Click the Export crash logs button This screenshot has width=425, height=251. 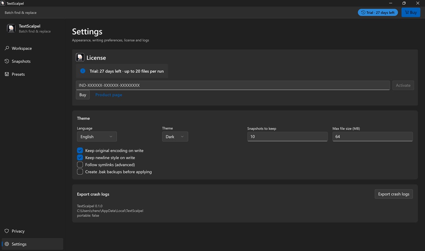click(394, 194)
